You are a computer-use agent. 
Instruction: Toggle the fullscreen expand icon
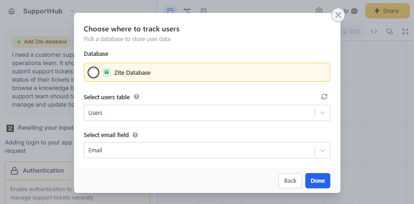[x=405, y=31]
